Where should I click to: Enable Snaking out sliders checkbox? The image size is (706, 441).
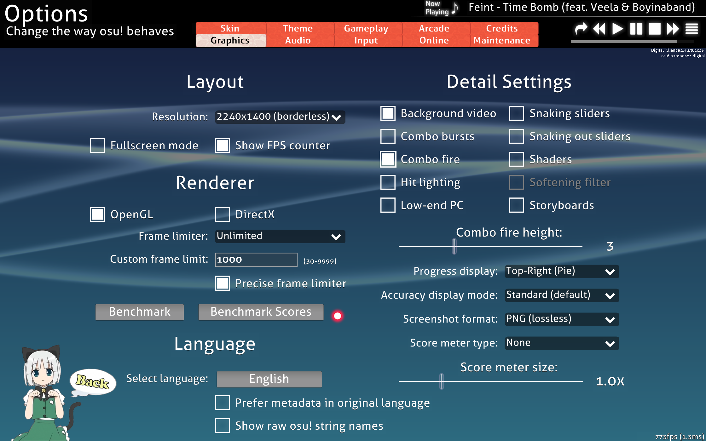[x=517, y=136]
